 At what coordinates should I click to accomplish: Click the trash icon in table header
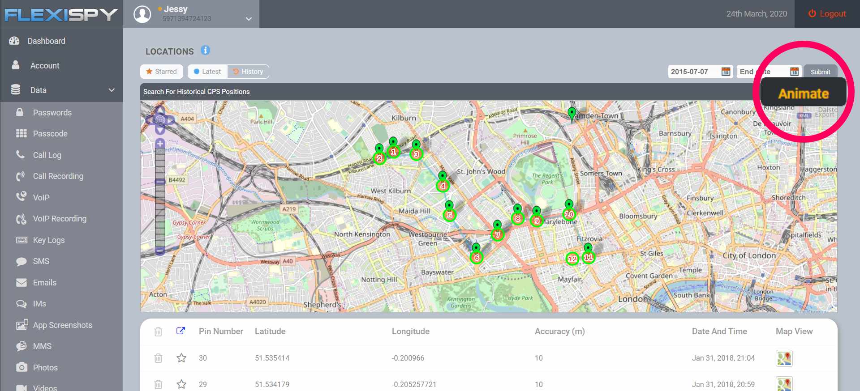click(158, 331)
